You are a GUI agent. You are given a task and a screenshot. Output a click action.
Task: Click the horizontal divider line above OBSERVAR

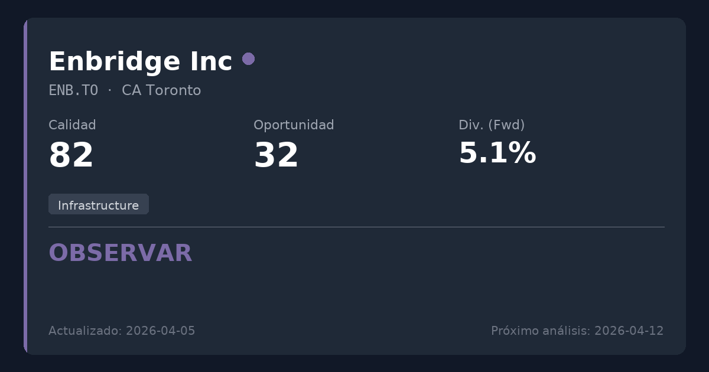tap(356, 227)
